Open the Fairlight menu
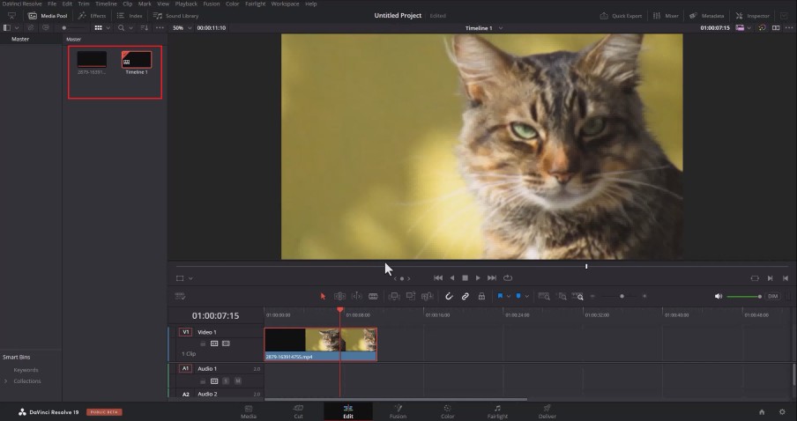 (255, 4)
